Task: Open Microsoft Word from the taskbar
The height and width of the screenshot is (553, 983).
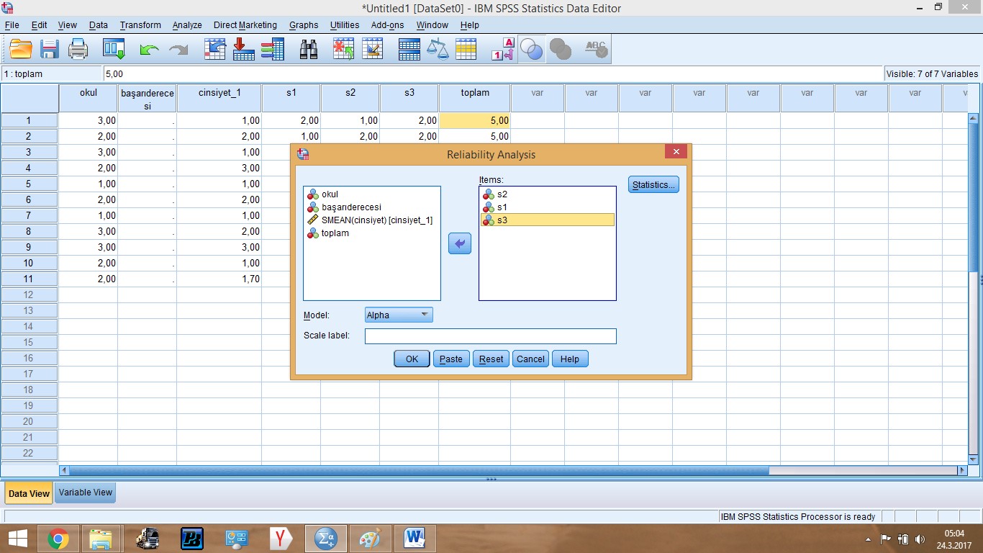Action: point(414,539)
